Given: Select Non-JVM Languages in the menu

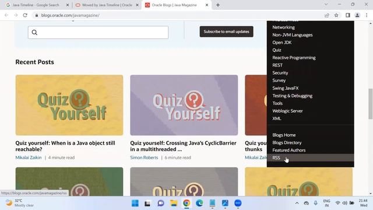Looking at the screenshot, I should click(293, 35).
